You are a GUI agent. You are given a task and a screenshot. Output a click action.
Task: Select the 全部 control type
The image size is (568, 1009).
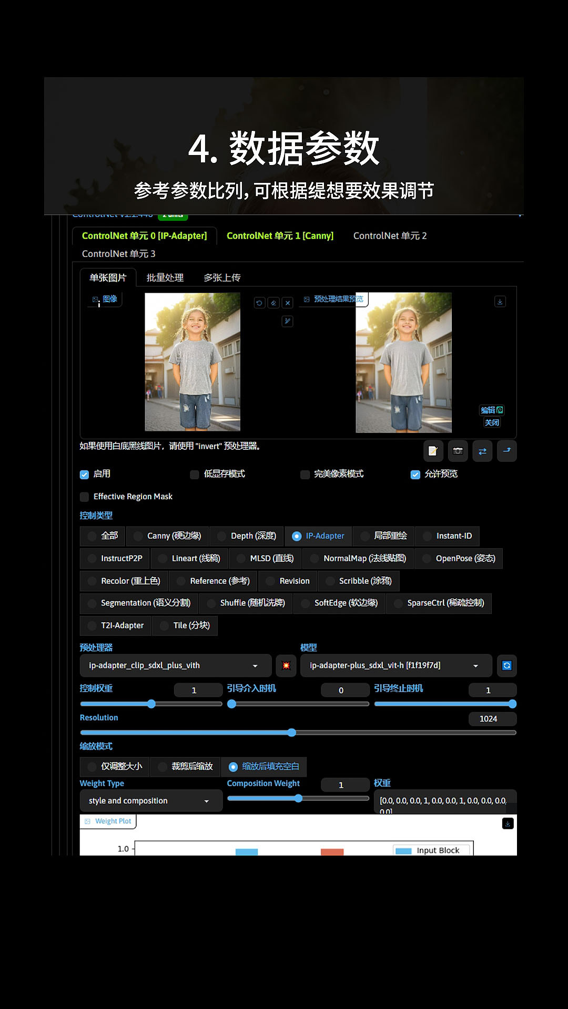103,536
